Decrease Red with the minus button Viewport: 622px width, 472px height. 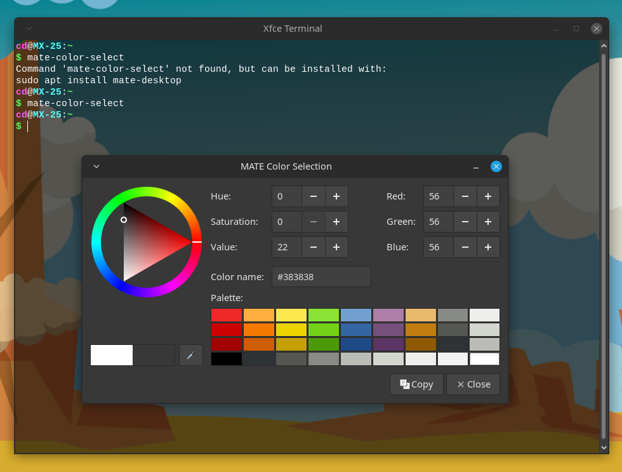click(465, 196)
